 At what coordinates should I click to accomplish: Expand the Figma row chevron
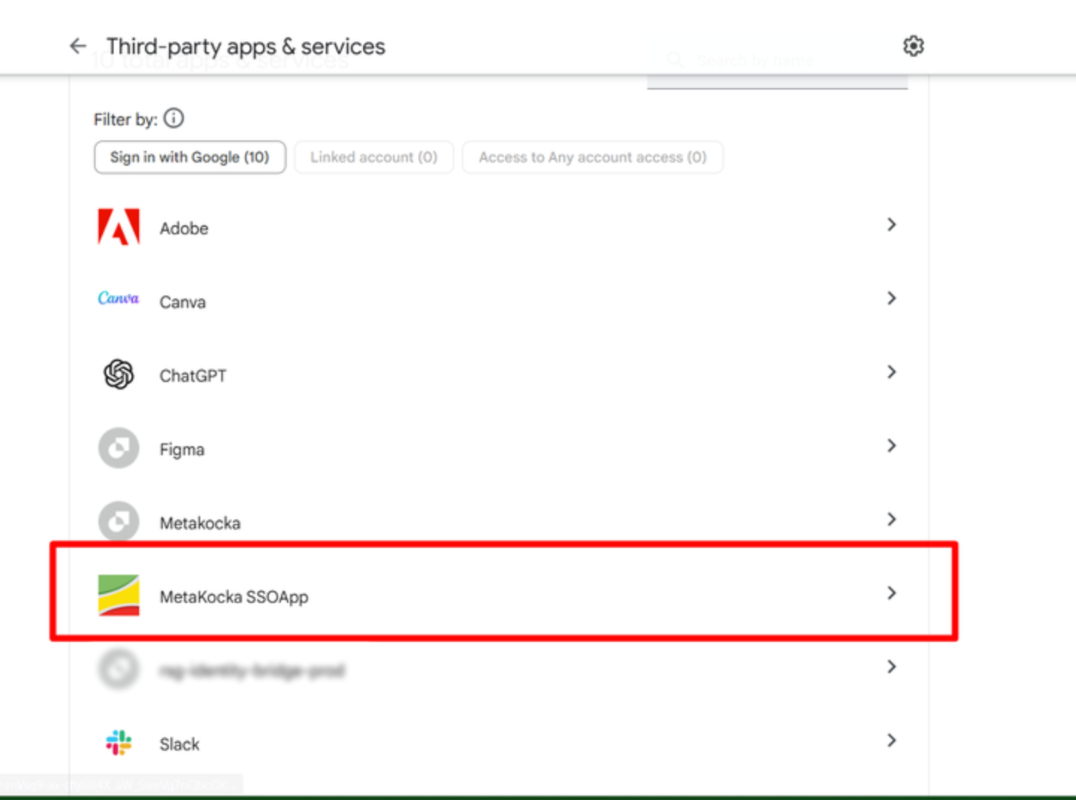pos(891,446)
